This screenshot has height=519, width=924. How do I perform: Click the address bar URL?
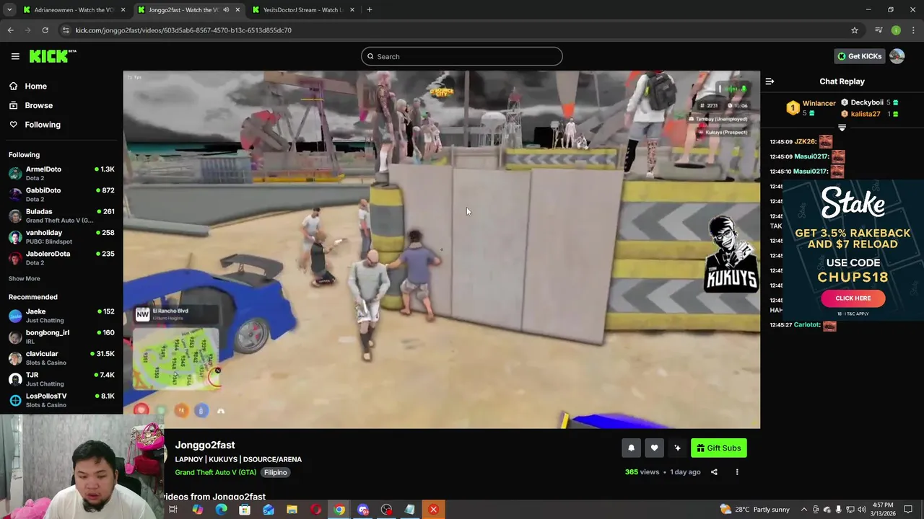183,30
